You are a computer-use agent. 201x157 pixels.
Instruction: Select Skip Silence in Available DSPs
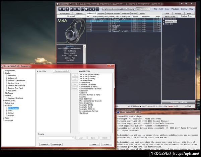point(84,113)
